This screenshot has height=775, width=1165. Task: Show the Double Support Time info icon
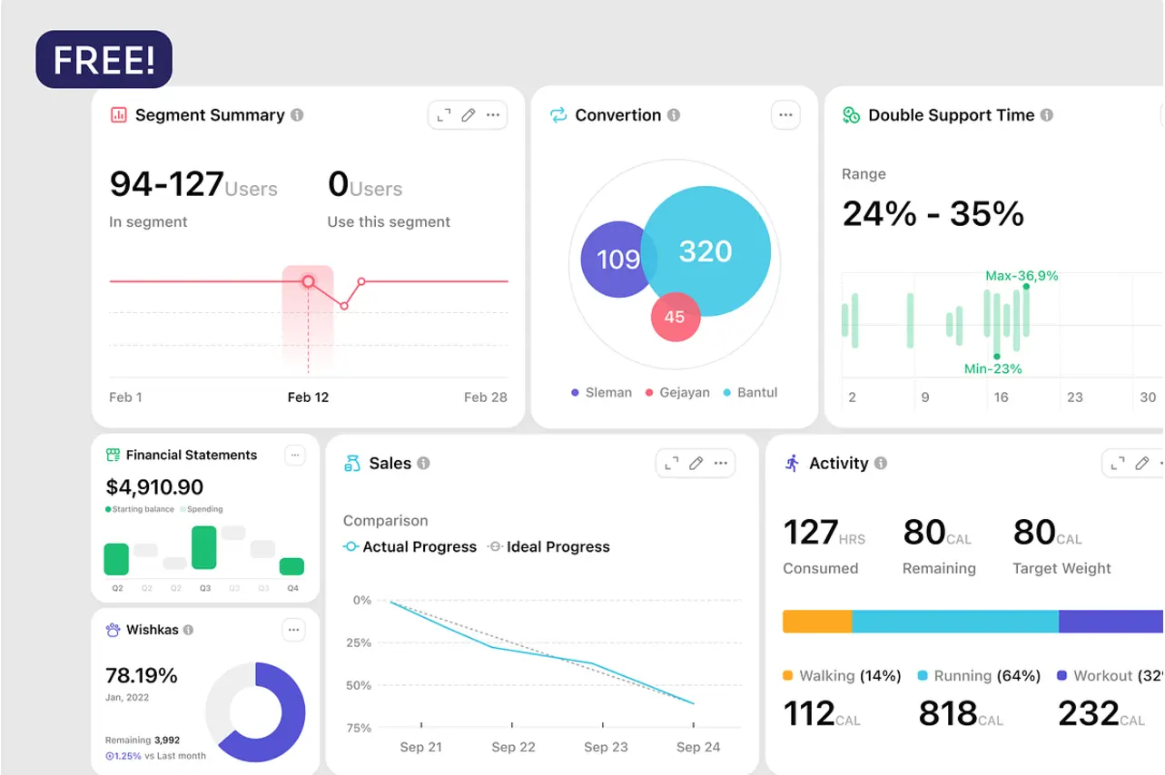click(1047, 115)
